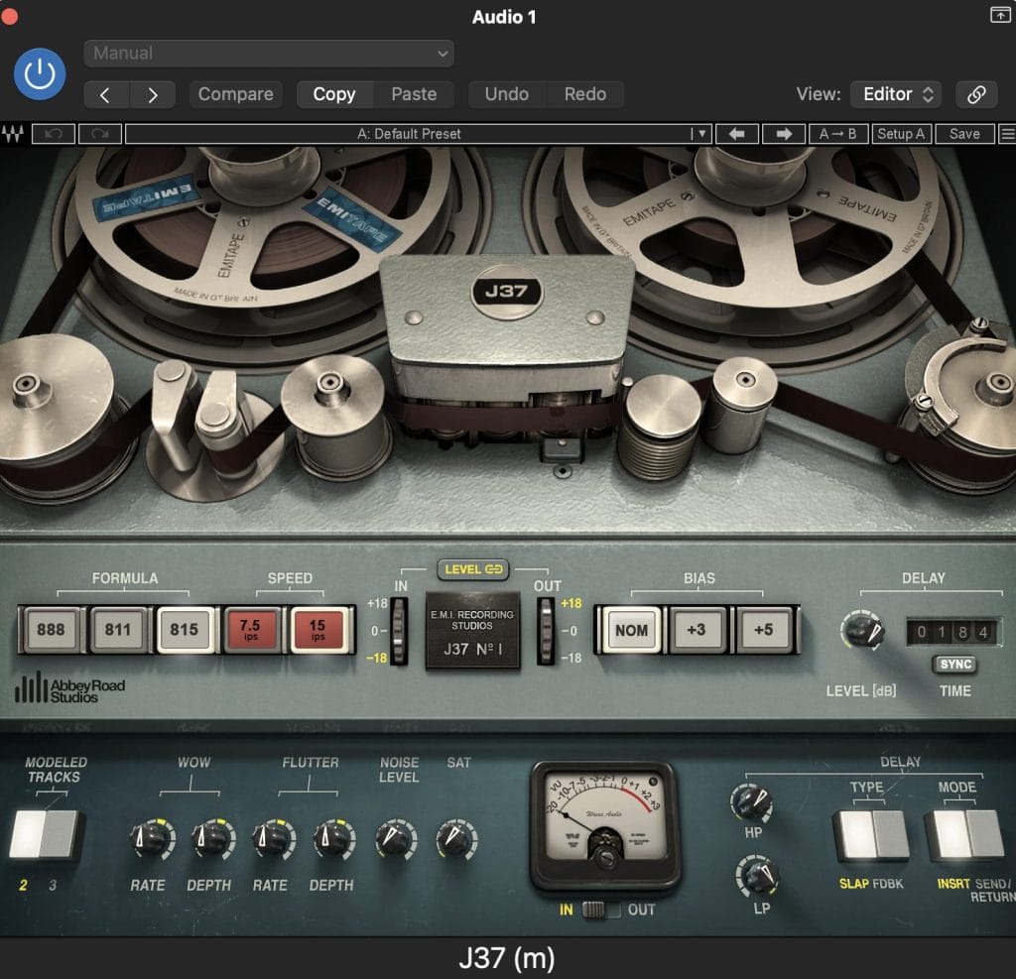Click the delay LP filter knob
Viewport: 1016px width, 979px height.
(758, 877)
